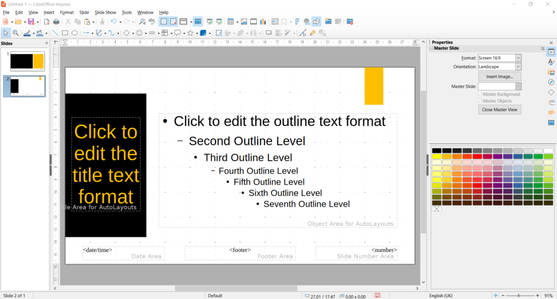Open the Format menu

pyautogui.click(x=67, y=12)
